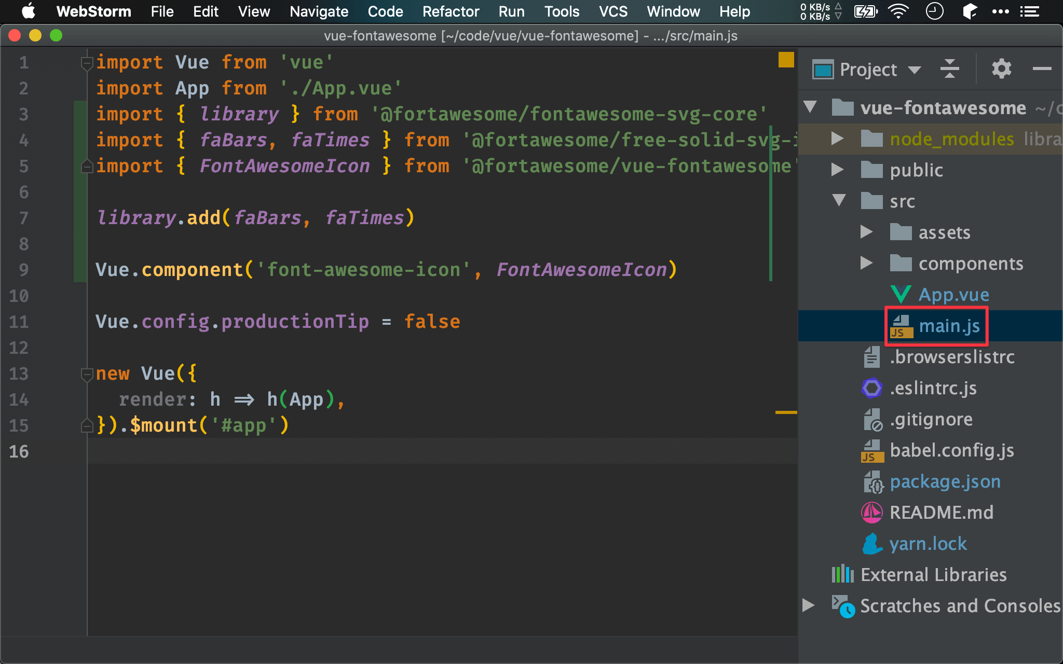Select the src folder icon
Viewport: 1063px width, 664px height.
point(871,201)
